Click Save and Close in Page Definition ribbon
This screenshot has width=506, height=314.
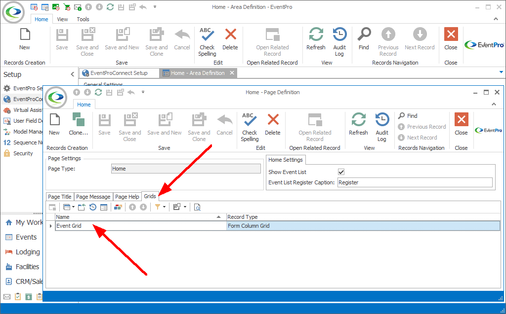pyautogui.click(x=130, y=127)
